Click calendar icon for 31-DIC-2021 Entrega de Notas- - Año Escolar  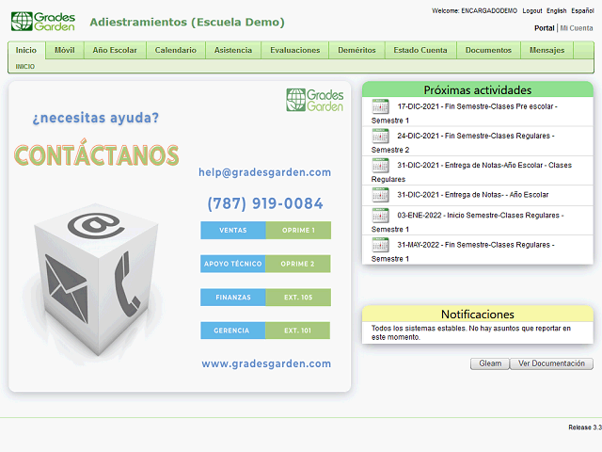[380, 195]
